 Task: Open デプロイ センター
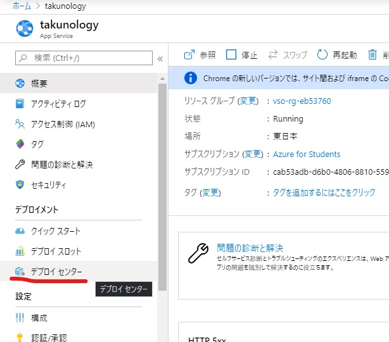tap(79, 271)
